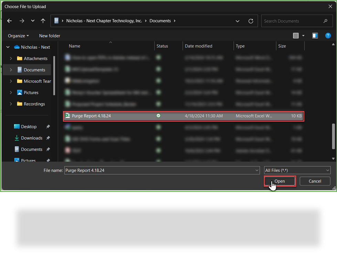
Task: Open the Attachments folder in tree
Action: [32, 58]
